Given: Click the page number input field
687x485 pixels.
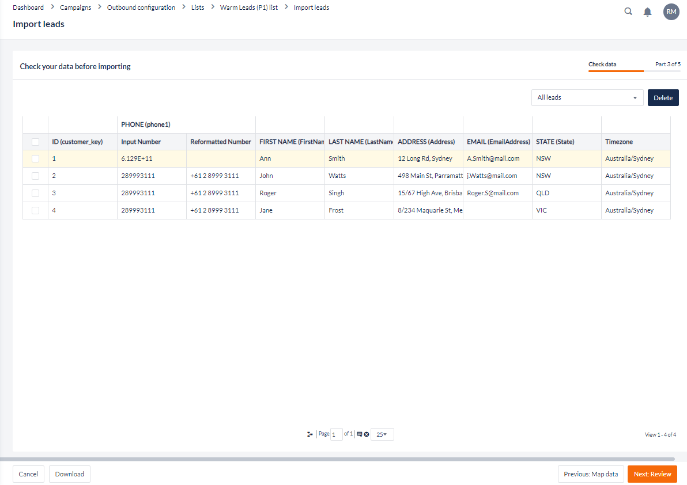Looking at the screenshot, I should point(337,434).
